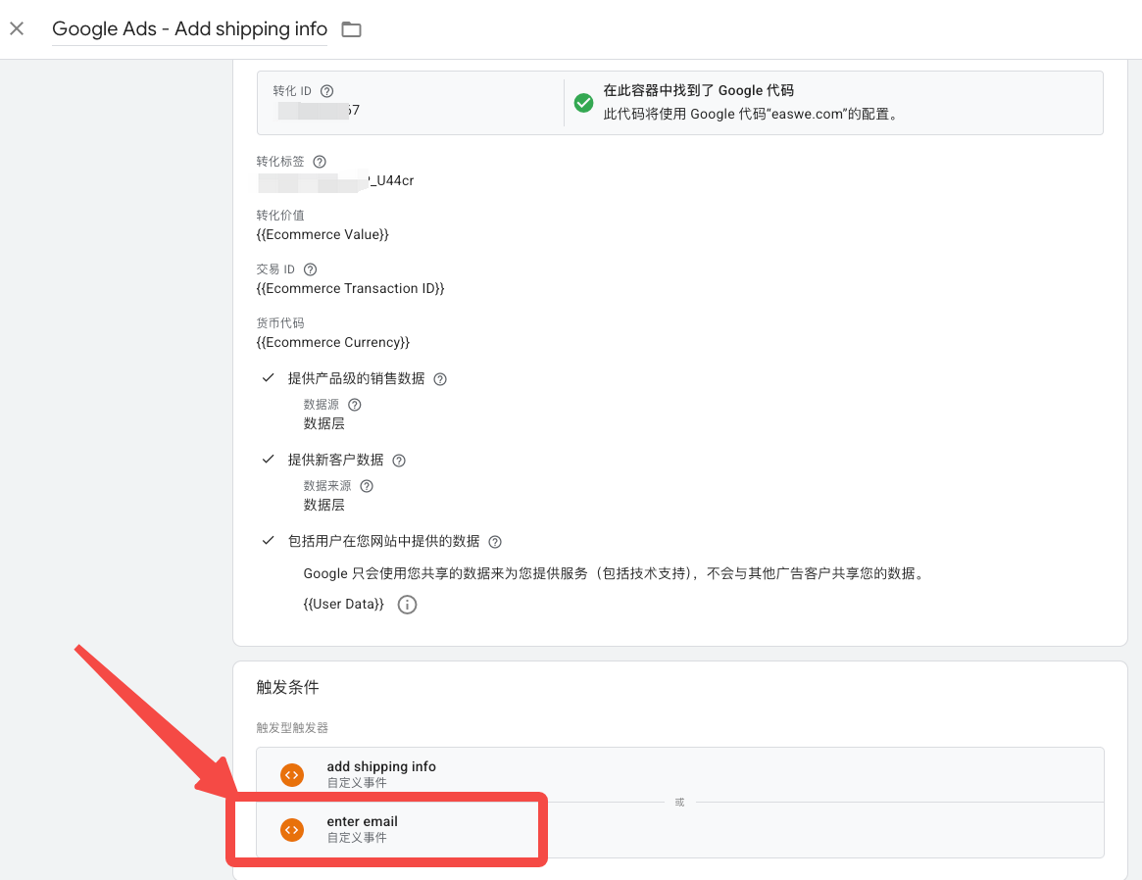The image size is (1142, 880).
Task: Close the tag editor with the X
Action: 17,28
